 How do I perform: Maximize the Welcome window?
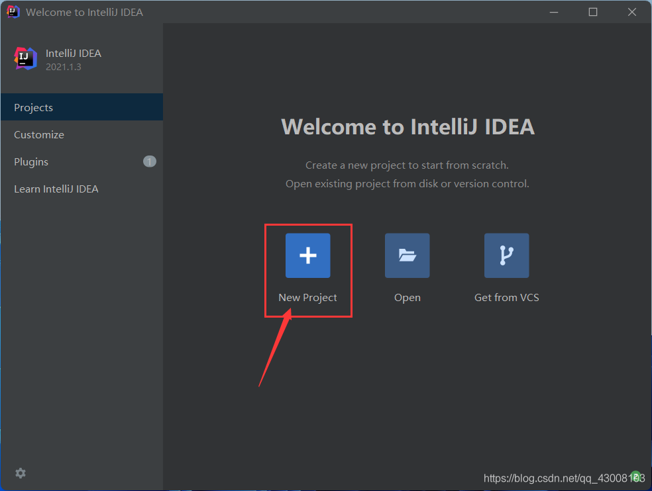[593, 12]
